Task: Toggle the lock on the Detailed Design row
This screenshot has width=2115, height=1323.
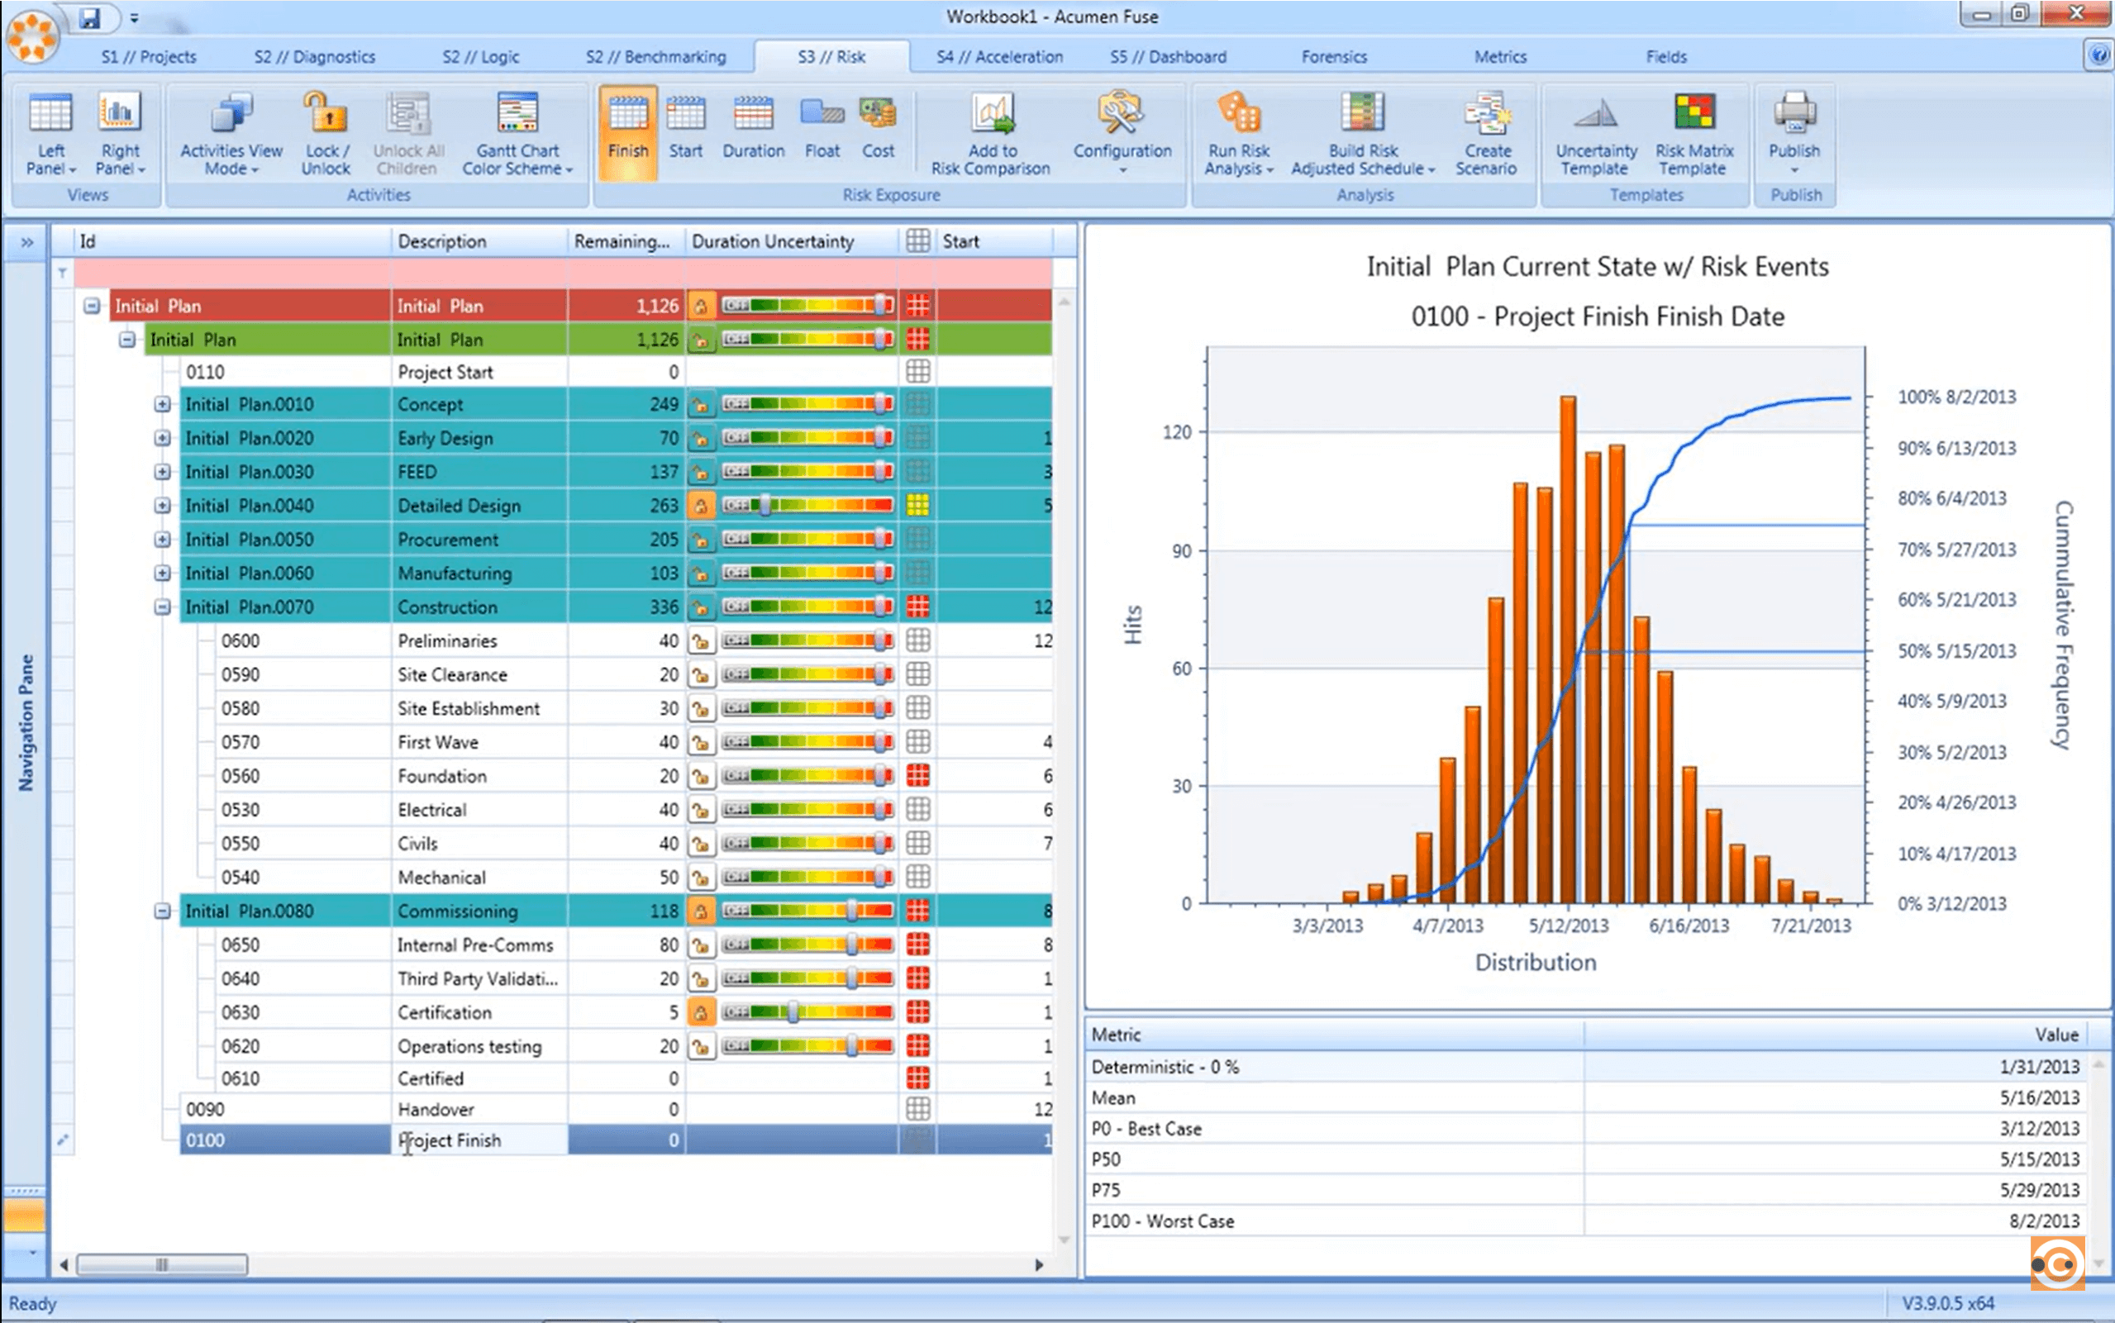Action: 702,505
